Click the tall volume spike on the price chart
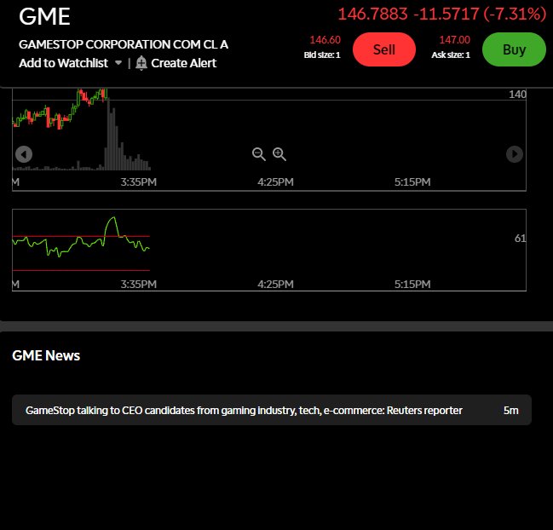The height and width of the screenshot is (530, 553). [x=109, y=135]
